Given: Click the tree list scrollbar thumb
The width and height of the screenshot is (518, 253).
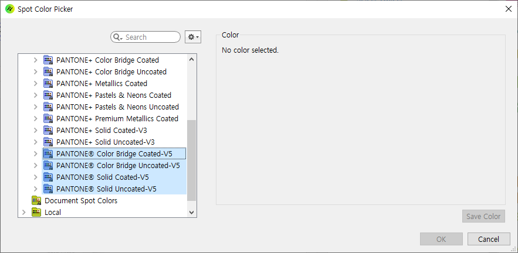Looking at the screenshot, I should (x=192, y=160).
